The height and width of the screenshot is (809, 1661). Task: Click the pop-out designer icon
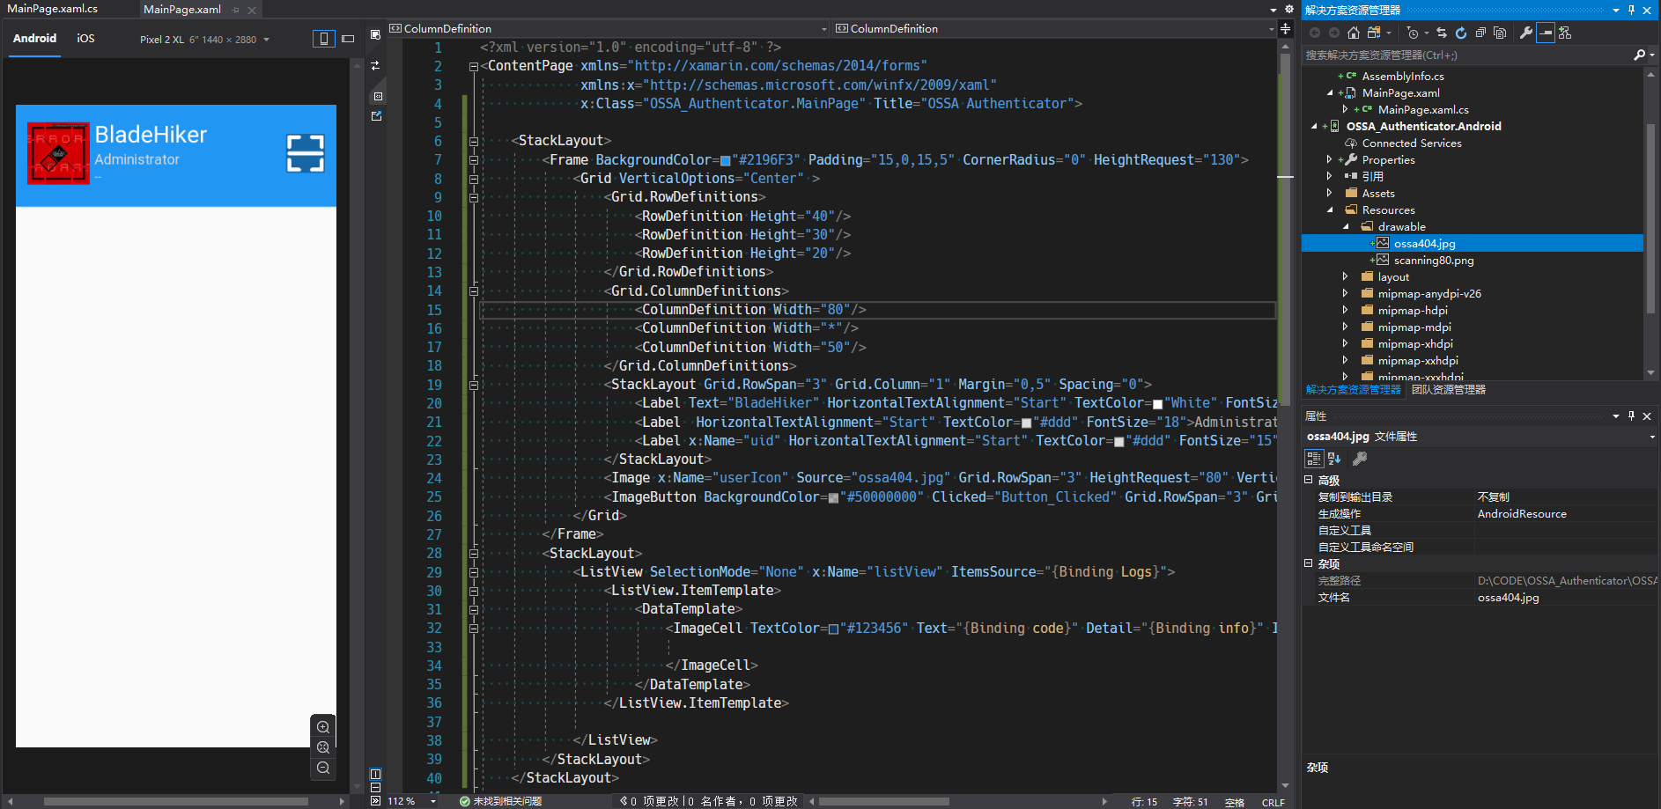[x=376, y=115]
